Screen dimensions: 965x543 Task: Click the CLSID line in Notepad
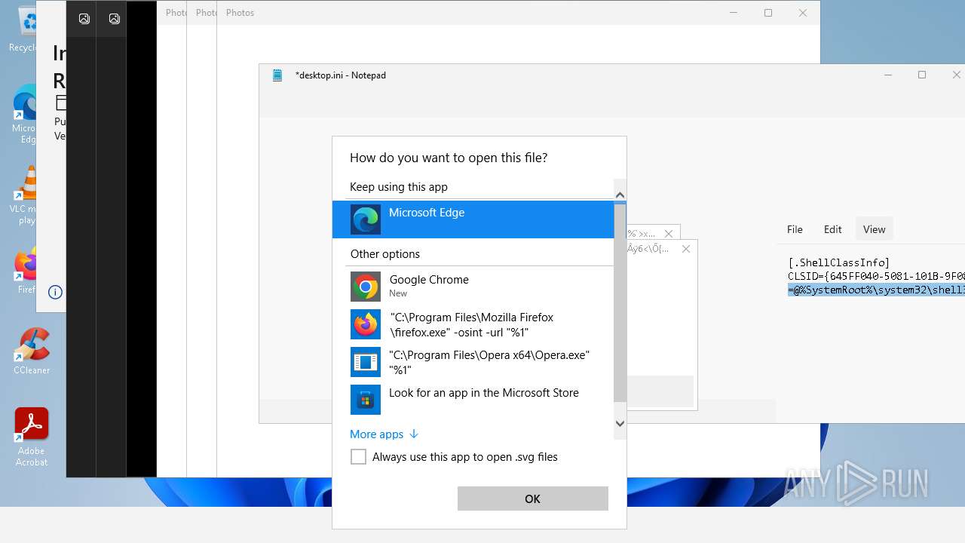point(876,276)
